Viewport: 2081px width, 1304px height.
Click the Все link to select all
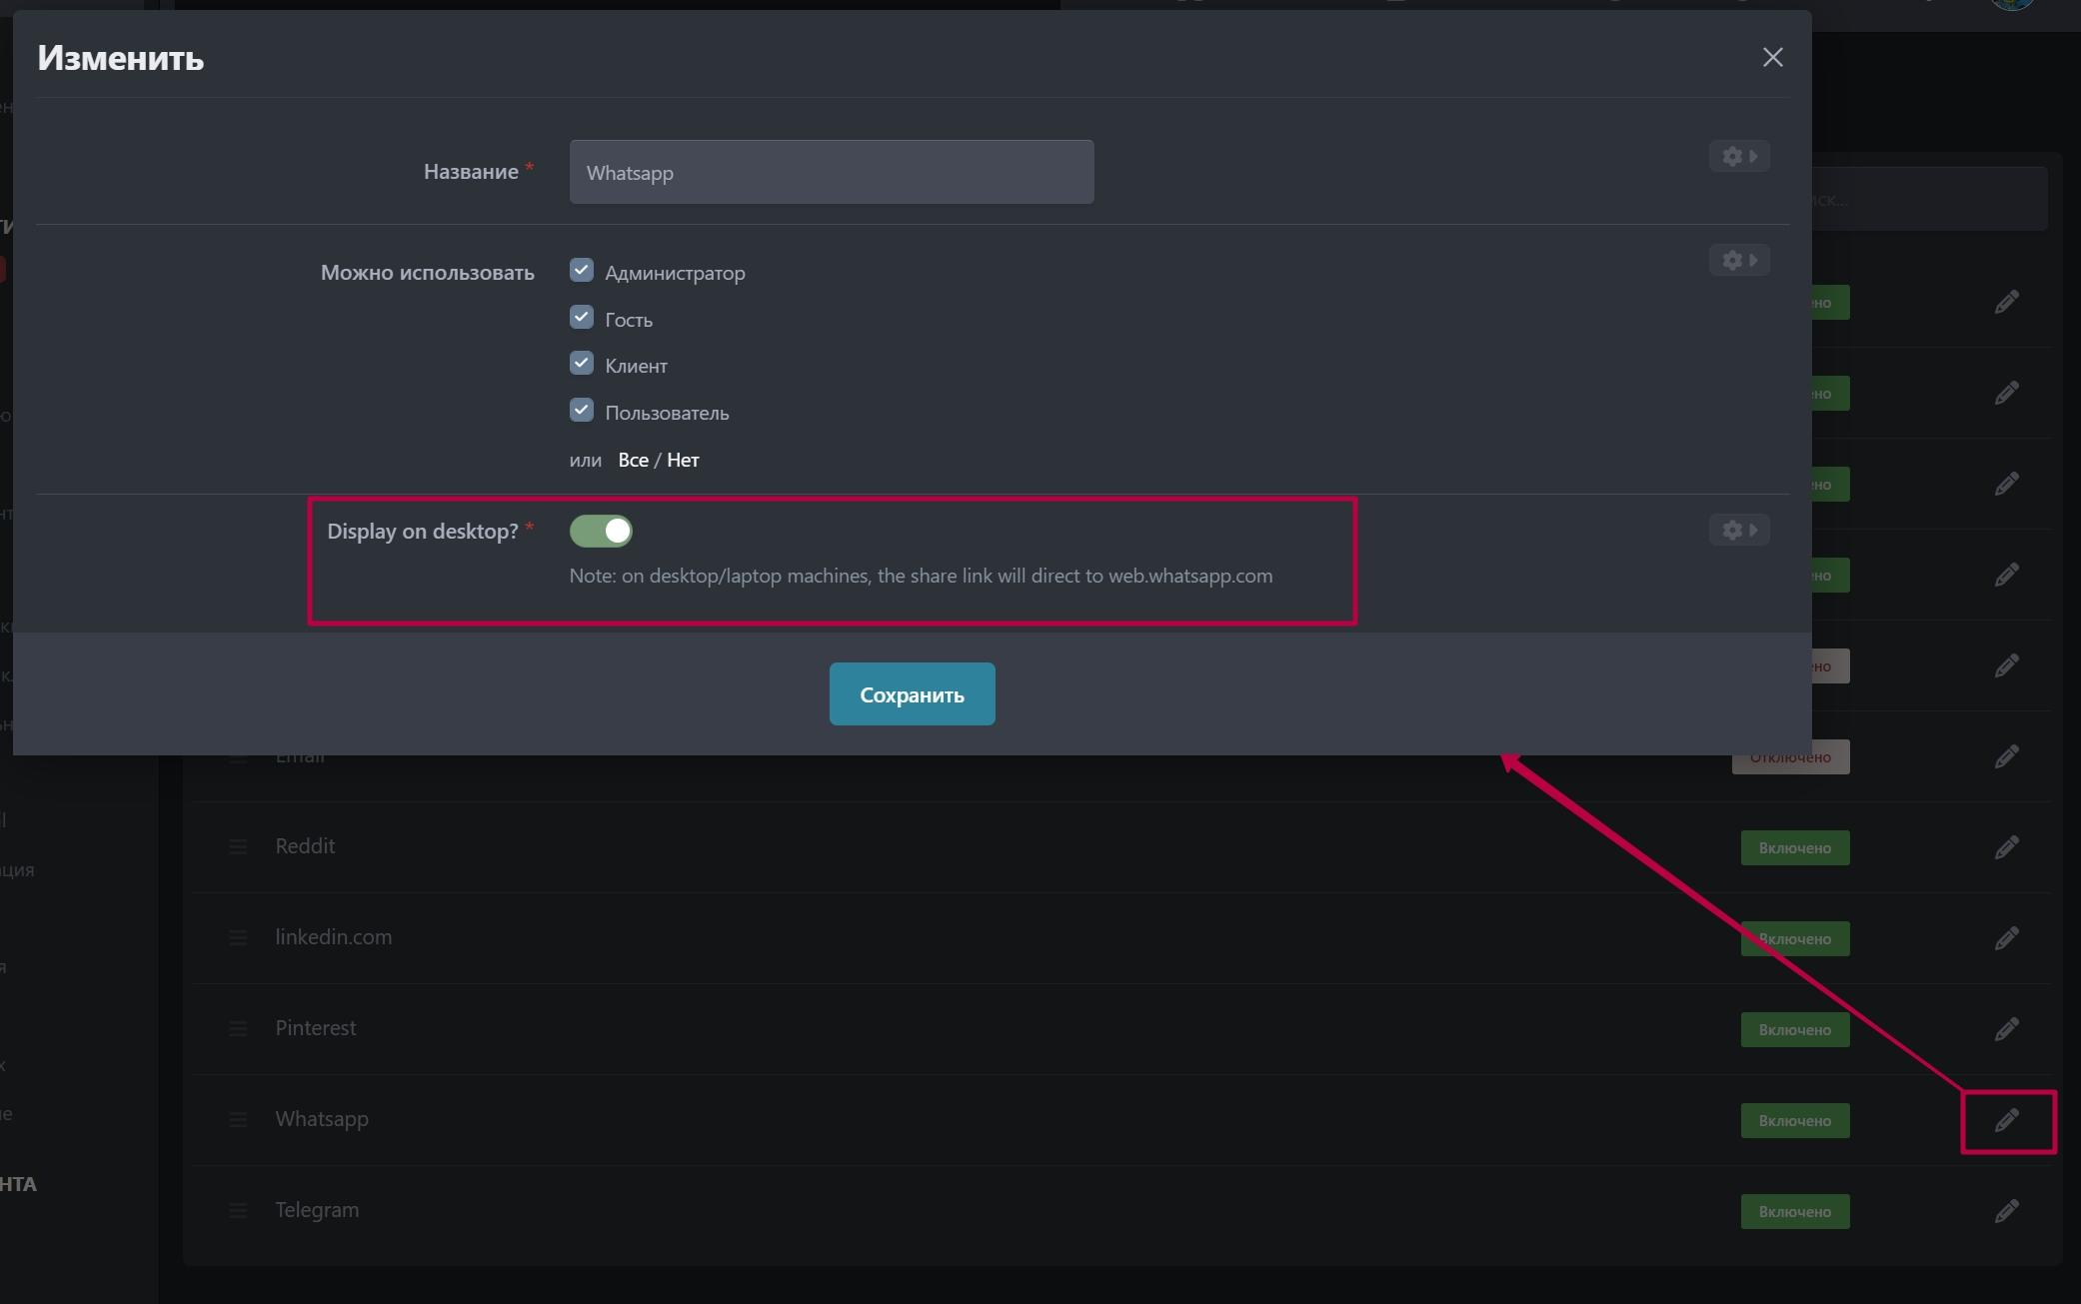pos(633,460)
